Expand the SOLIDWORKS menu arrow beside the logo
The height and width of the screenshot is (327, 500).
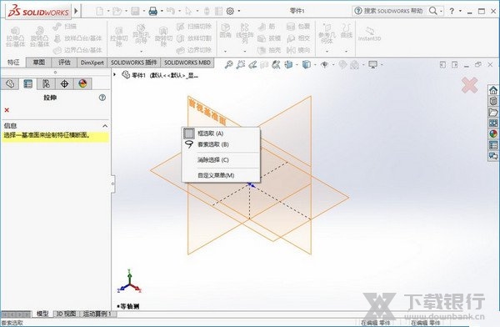coord(76,11)
